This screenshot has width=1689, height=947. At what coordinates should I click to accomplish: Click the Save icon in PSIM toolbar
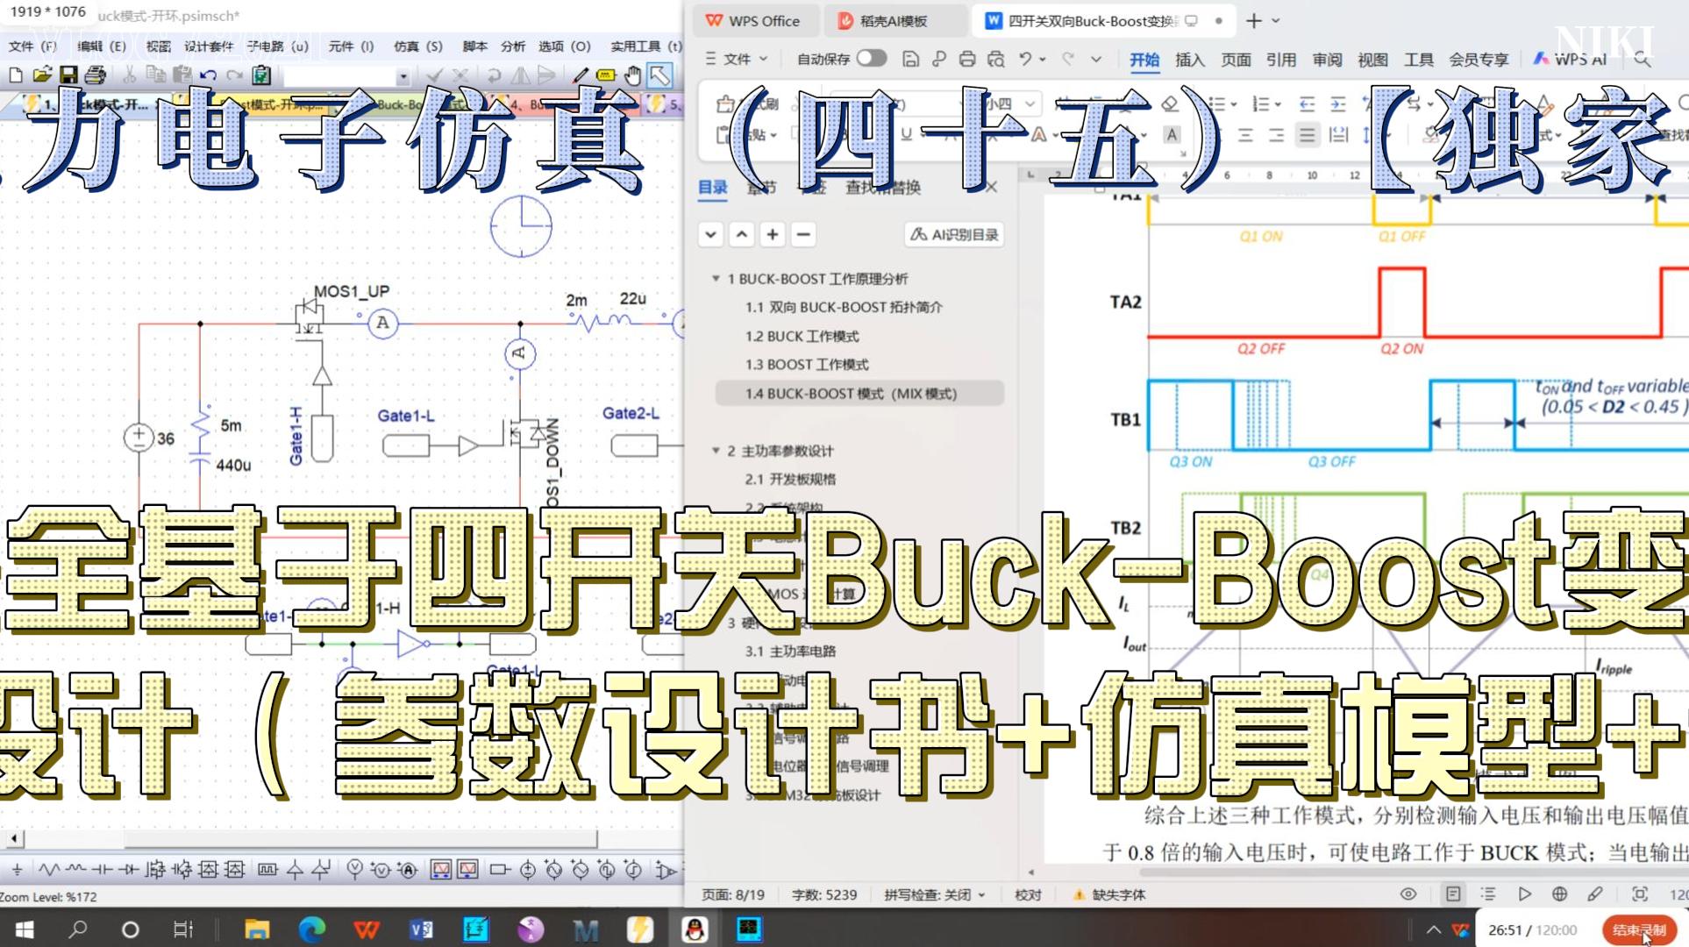point(68,75)
